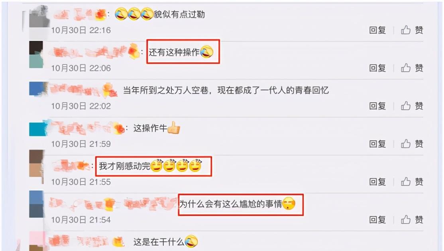Like the 21:55 comment via thumb icon
Image resolution: width=444 pixels, height=251 pixels.
(405, 181)
